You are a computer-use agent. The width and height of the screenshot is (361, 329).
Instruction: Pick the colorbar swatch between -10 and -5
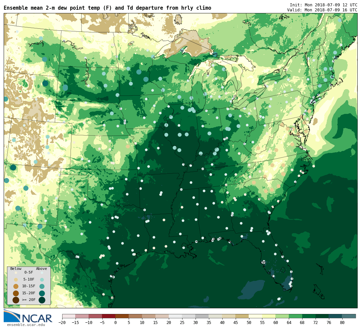coord(96,316)
